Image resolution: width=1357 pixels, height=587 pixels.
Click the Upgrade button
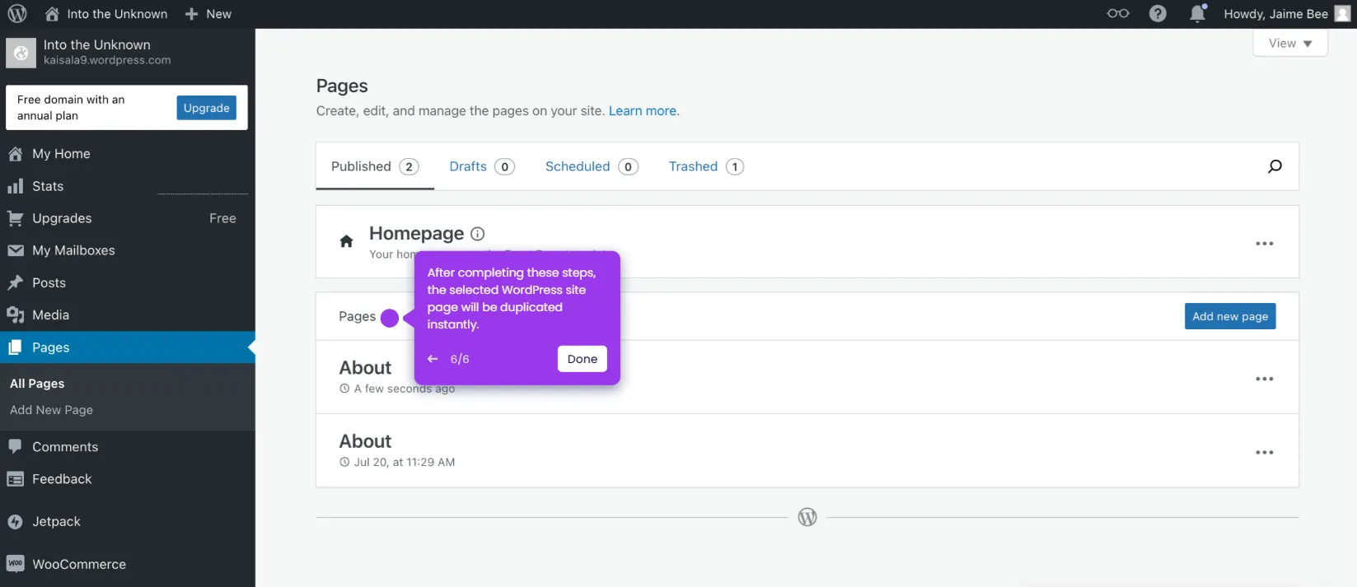pos(207,108)
